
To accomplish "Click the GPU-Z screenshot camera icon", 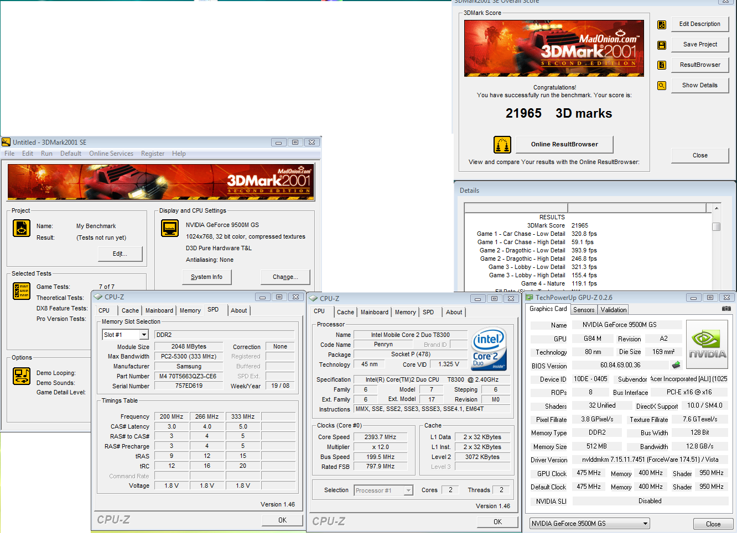I will pos(726,309).
